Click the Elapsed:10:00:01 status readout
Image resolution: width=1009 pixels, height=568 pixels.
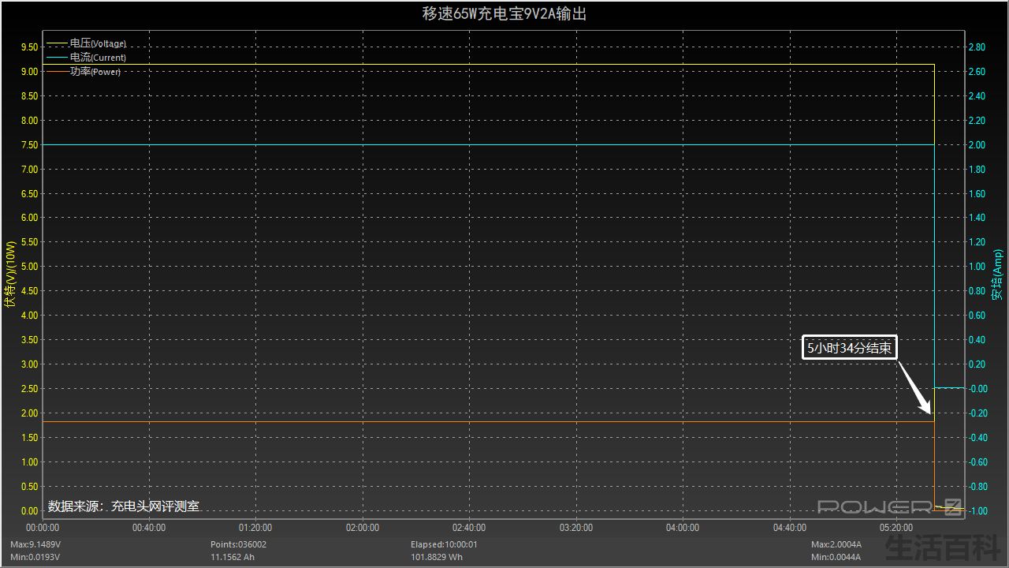click(x=444, y=544)
